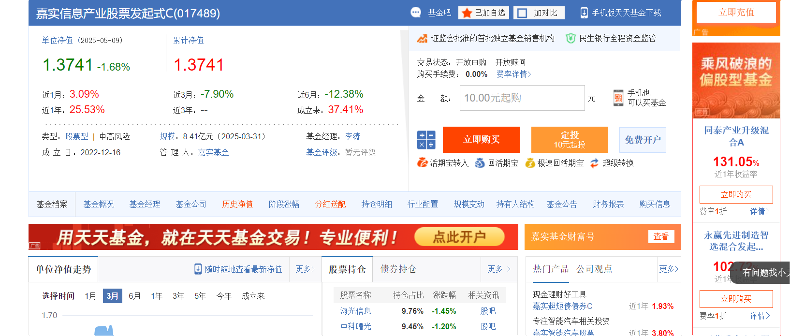790x336 pixels.
Task: Open the 持仓明细 tab
Action: click(377, 204)
